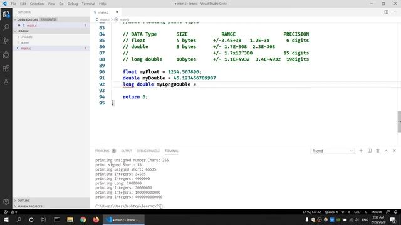Open the Search view in activity bar
401x225 pixels.
pyautogui.click(x=6, y=27)
